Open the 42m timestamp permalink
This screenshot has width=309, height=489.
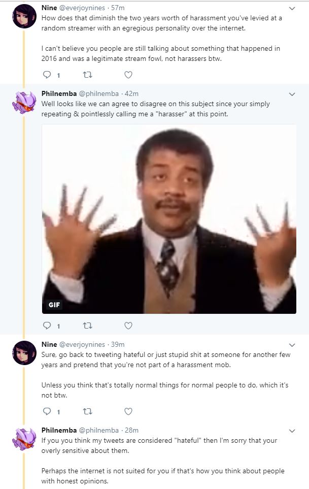click(131, 93)
